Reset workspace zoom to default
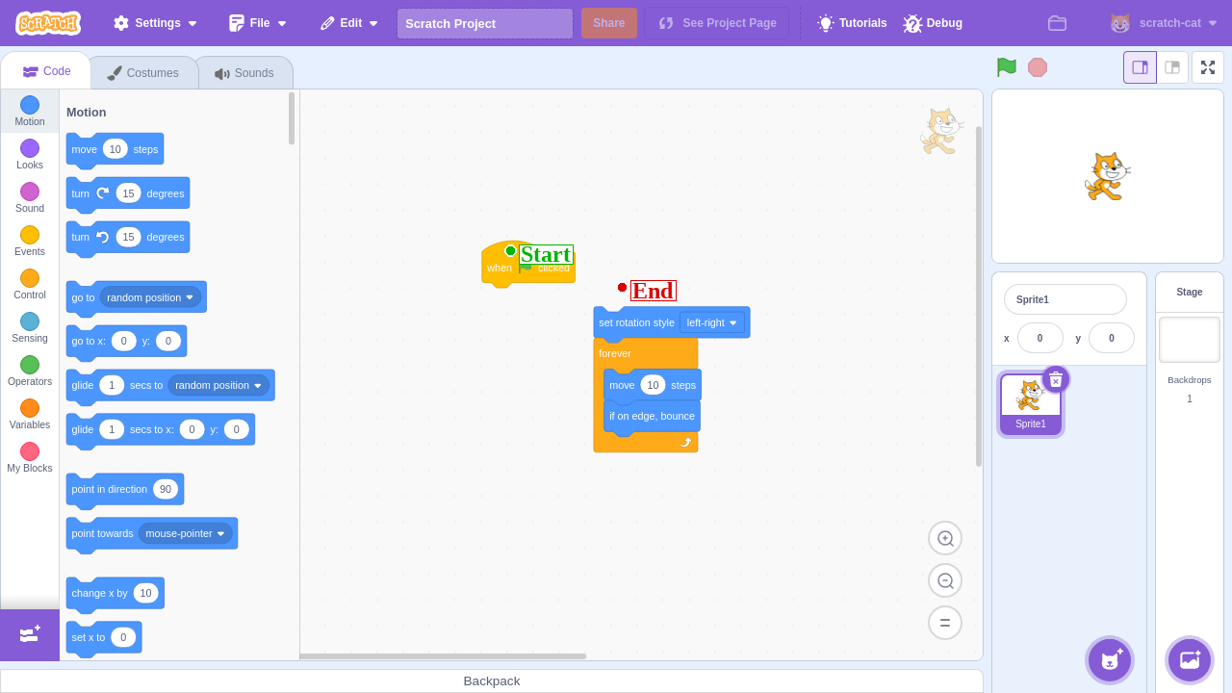Image resolution: width=1232 pixels, height=693 pixels. pyautogui.click(x=945, y=622)
